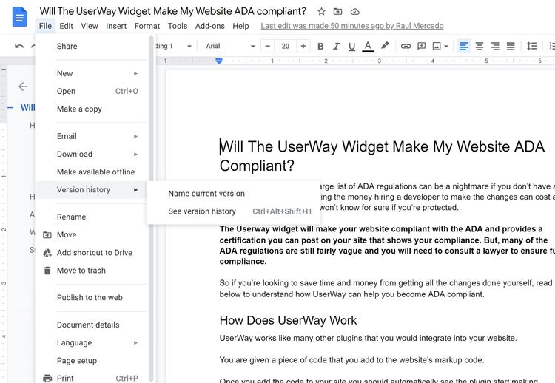Image resolution: width=555 pixels, height=383 pixels.
Task: Click the Google Docs home icon
Action: tap(19, 16)
